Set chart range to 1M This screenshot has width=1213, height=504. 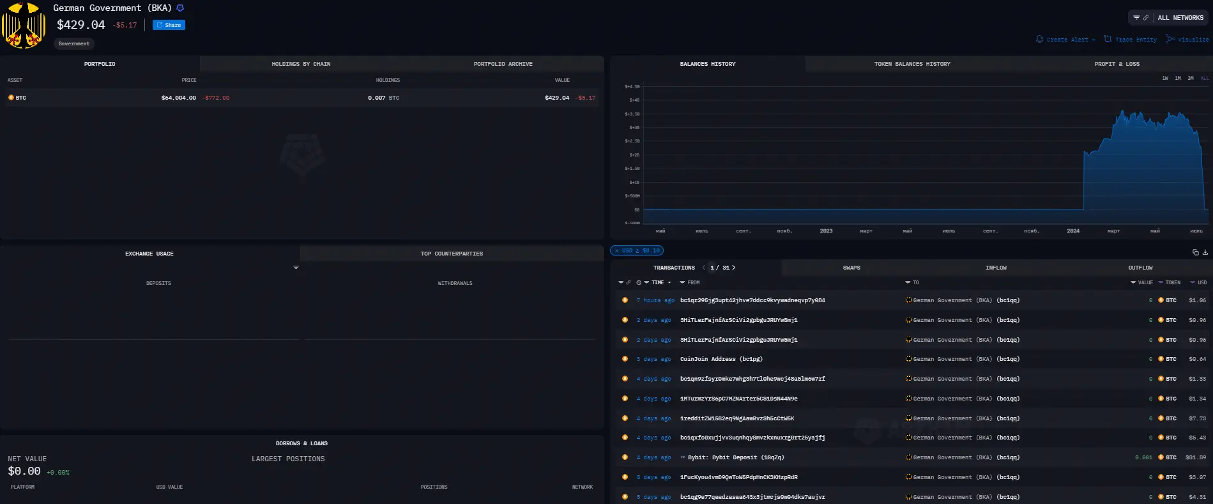(x=1178, y=79)
